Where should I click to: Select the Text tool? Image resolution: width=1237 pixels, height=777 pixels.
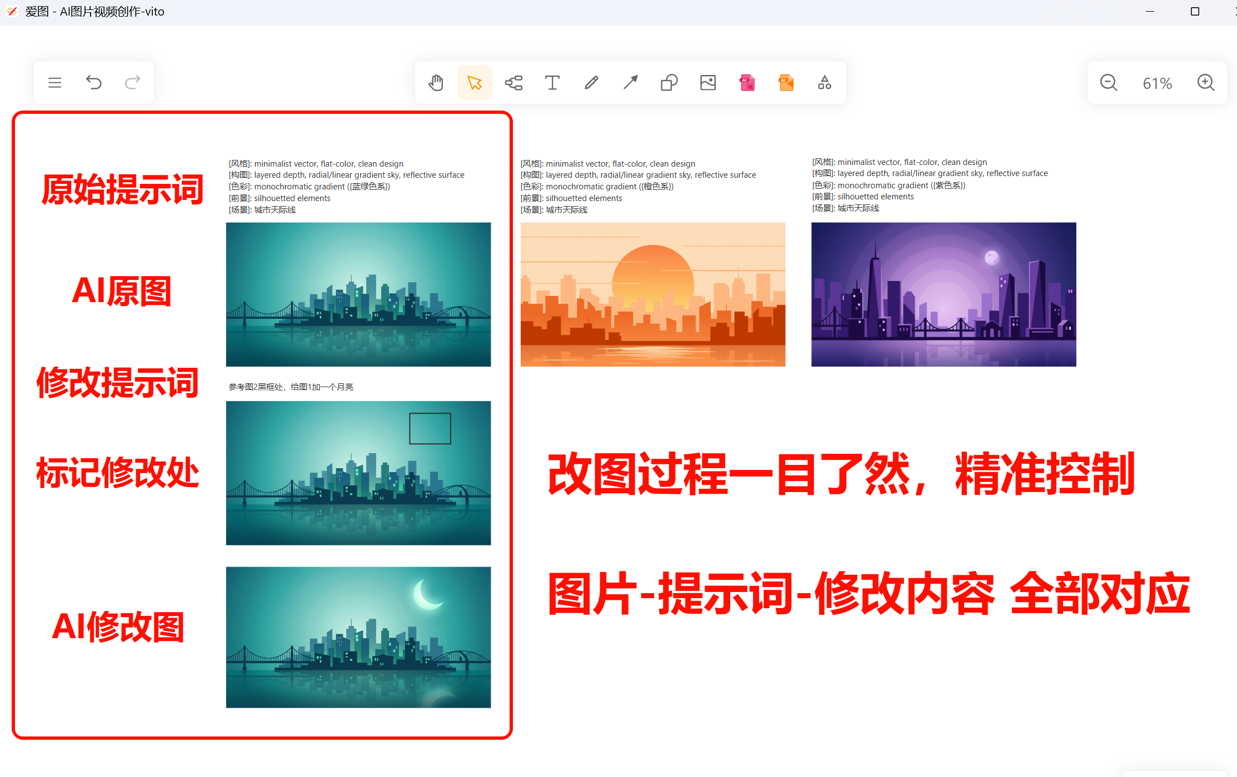click(552, 83)
